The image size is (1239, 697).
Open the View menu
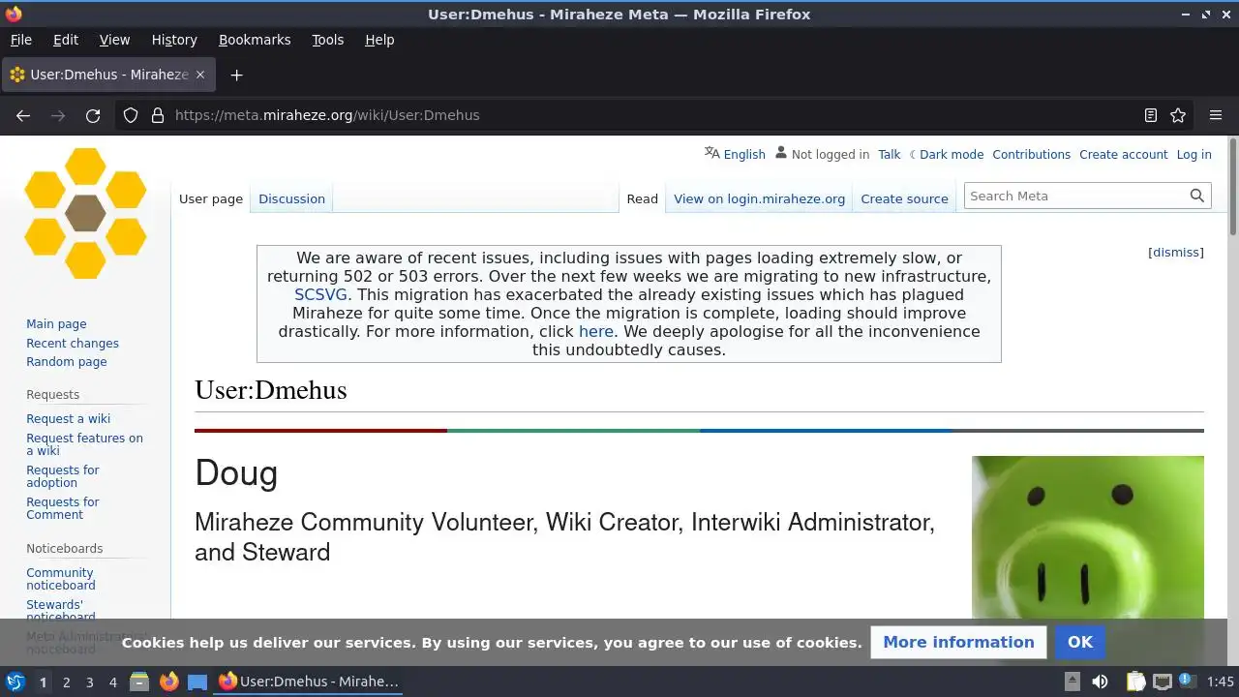pyautogui.click(x=114, y=40)
